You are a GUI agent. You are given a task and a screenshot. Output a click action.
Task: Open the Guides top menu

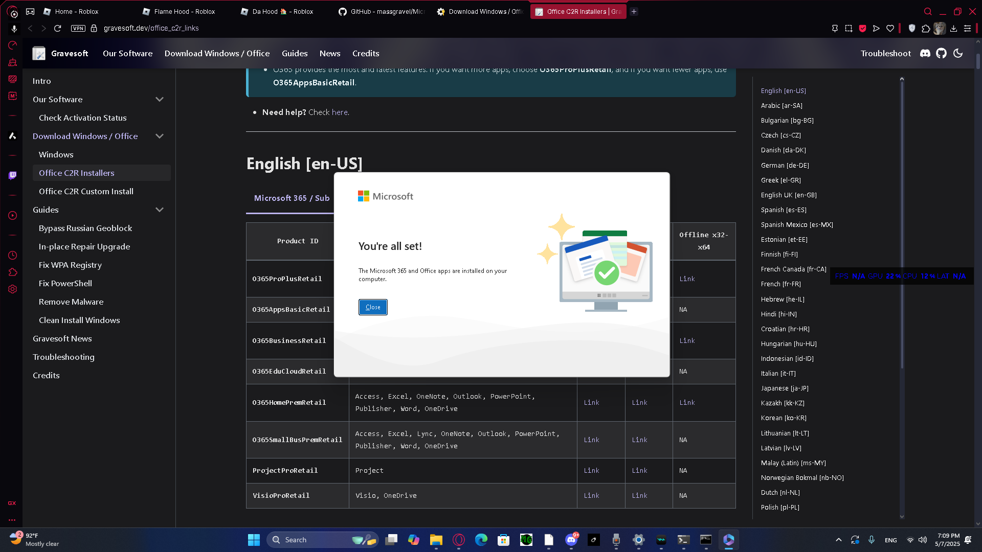(295, 53)
